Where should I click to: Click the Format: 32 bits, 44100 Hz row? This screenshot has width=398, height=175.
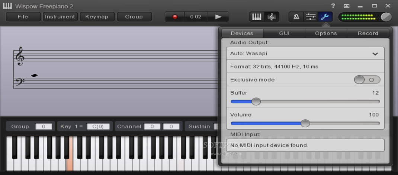point(305,67)
